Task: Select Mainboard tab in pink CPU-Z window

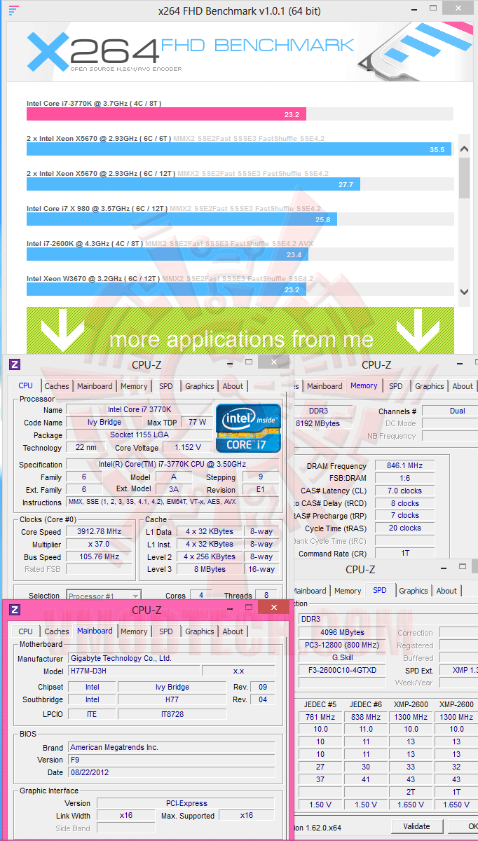Action: [95, 631]
